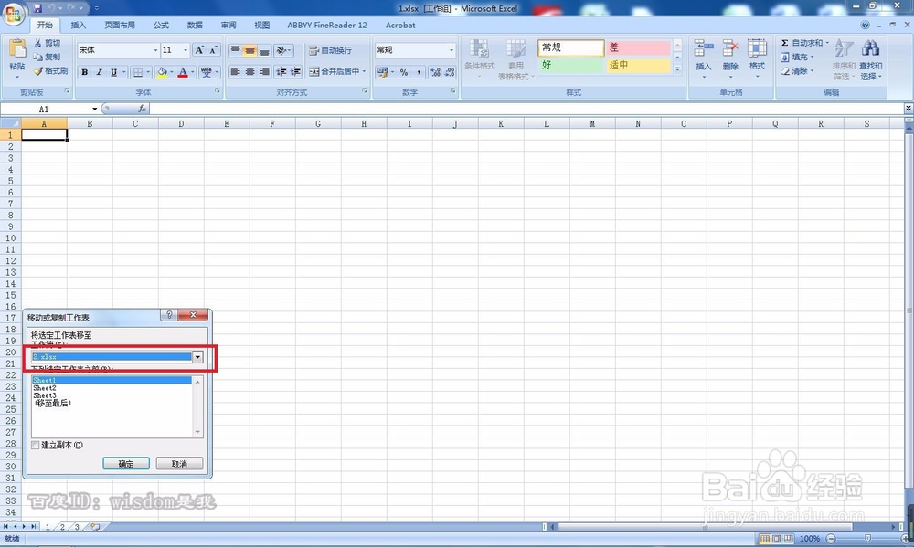Screen dimensions: 914x547
Task: Select Sheet2 in the dialog list
Action: coord(45,388)
